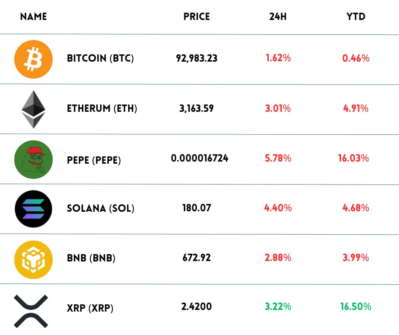Image resolution: width=399 pixels, height=335 pixels.
Task: Click the Solana logo icon
Action: [x=34, y=209]
